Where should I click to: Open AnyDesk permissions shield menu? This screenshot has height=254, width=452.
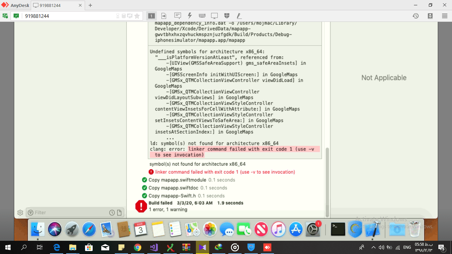pyautogui.click(x=227, y=16)
